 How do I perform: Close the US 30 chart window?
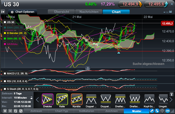[x=172, y=4]
